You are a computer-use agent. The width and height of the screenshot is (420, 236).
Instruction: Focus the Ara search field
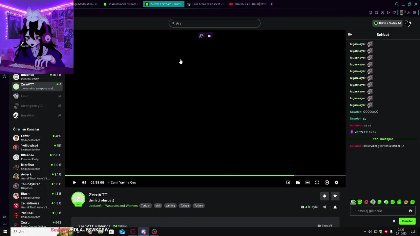(215, 23)
